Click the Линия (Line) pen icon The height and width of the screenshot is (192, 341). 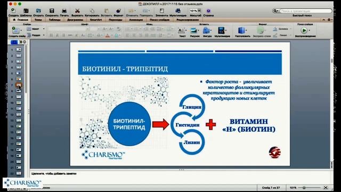(275, 35)
